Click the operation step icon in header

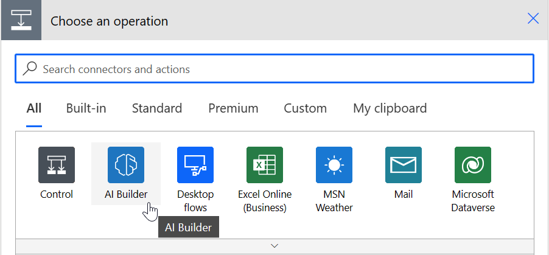click(21, 20)
